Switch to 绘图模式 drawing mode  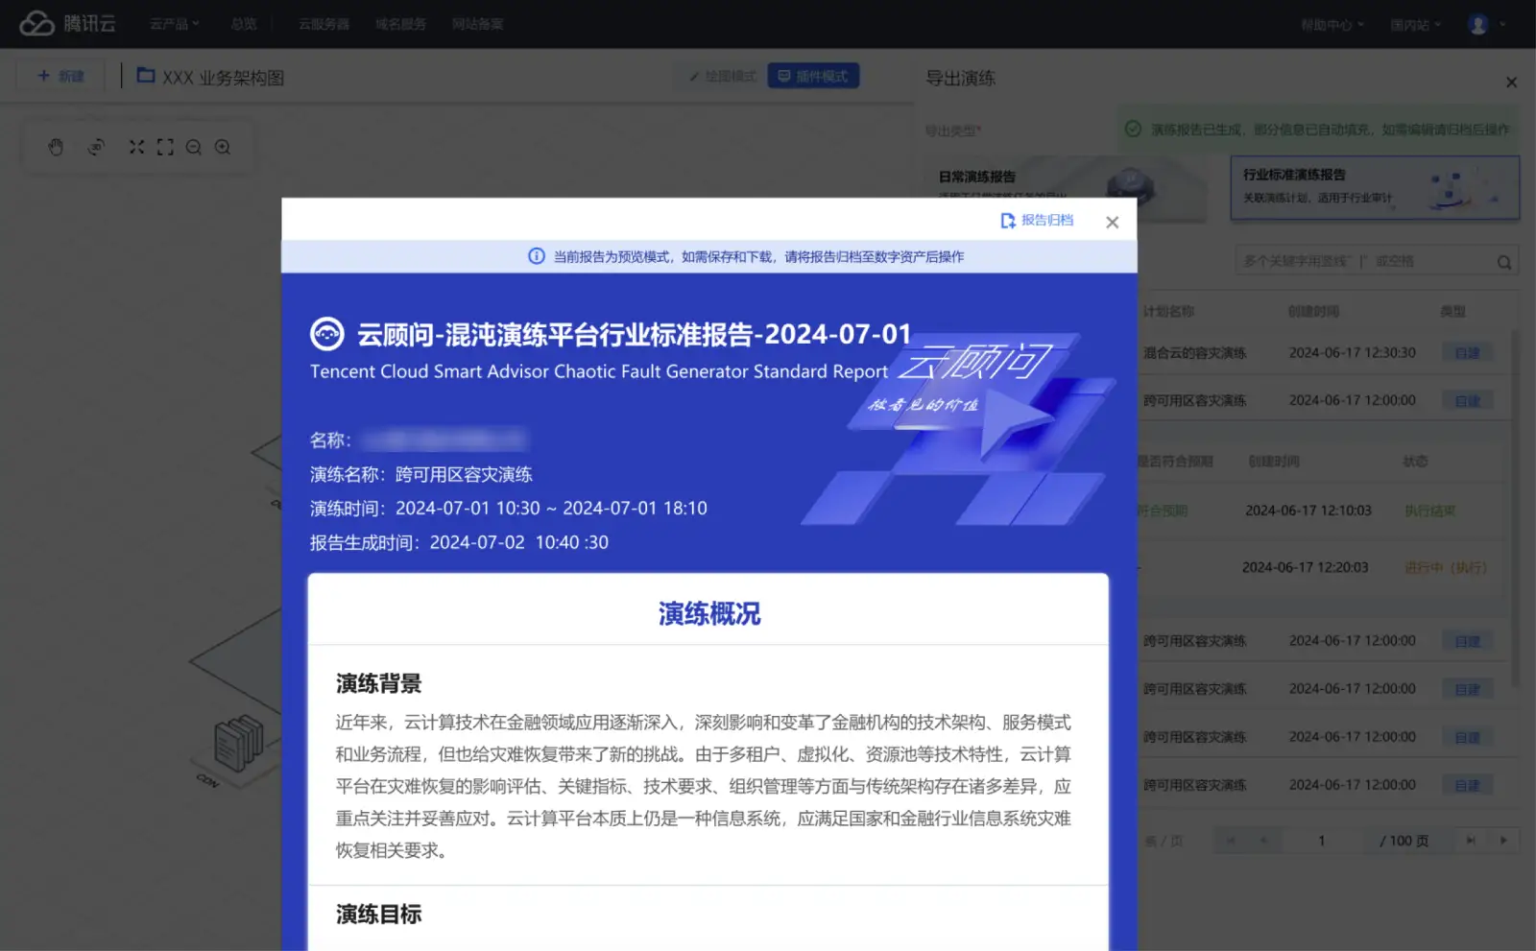(723, 76)
